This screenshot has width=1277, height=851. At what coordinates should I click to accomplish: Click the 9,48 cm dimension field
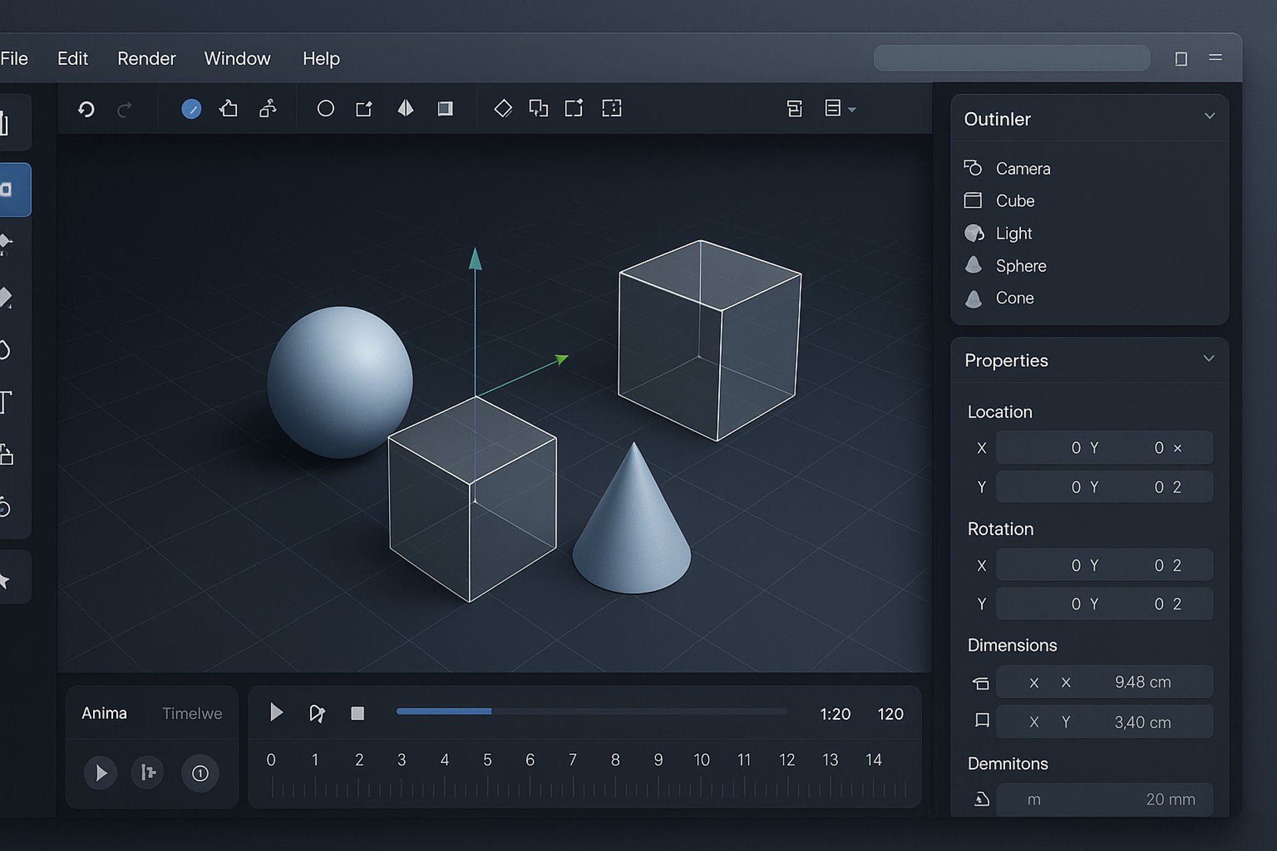(x=1142, y=682)
